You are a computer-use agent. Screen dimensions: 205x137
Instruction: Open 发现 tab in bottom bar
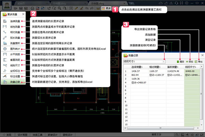(8, 135)
